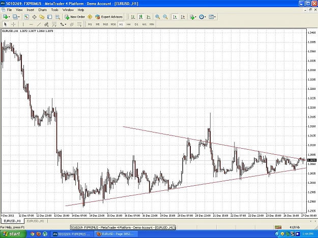This screenshot has height=238, width=318.
Task: Switch to EURUSD - Page Firefox taskbar window
Action: 116,234
